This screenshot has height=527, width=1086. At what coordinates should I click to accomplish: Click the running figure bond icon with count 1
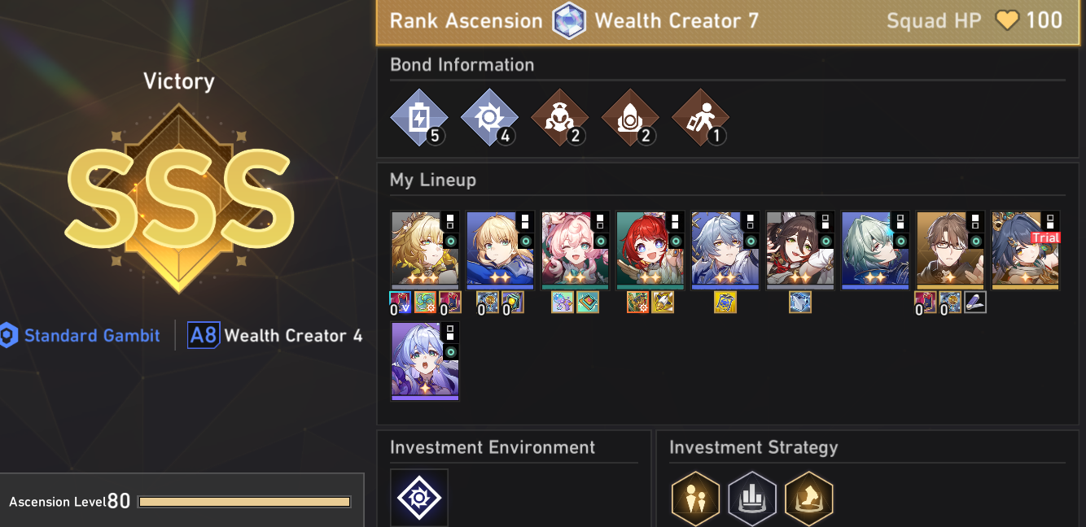pyautogui.click(x=700, y=117)
